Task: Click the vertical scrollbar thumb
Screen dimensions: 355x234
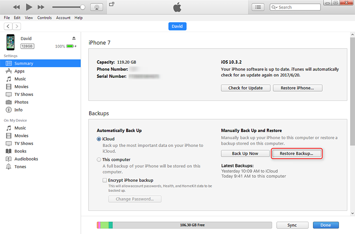Action: pyautogui.click(x=352, y=92)
